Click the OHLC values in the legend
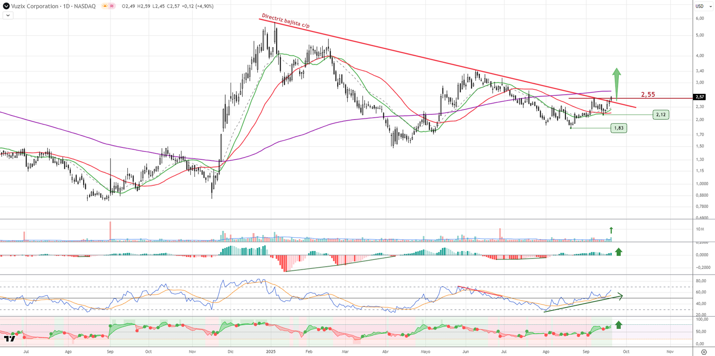Image resolution: width=715 pixels, height=356 pixels. pyautogui.click(x=168, y=6)
